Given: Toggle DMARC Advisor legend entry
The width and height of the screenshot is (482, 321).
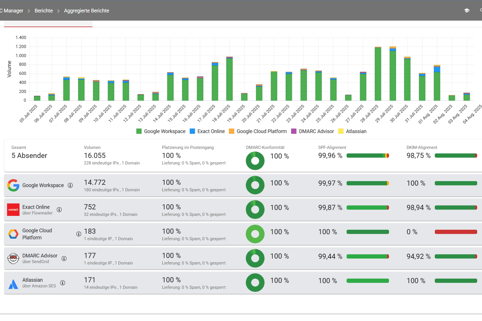Looking at the screenshot, I should coord(312,131).
